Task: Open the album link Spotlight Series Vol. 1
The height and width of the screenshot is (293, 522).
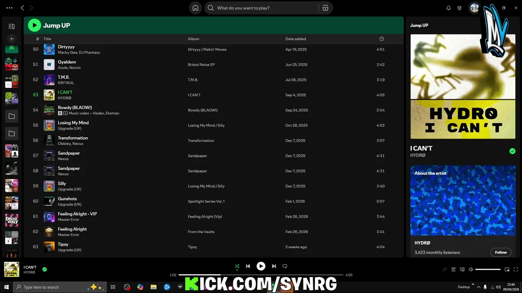Action: tap(206, 201)
